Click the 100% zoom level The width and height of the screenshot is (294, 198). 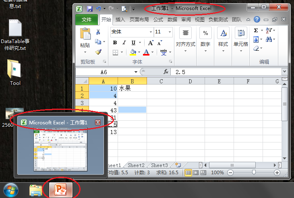(x=217, y=173)
